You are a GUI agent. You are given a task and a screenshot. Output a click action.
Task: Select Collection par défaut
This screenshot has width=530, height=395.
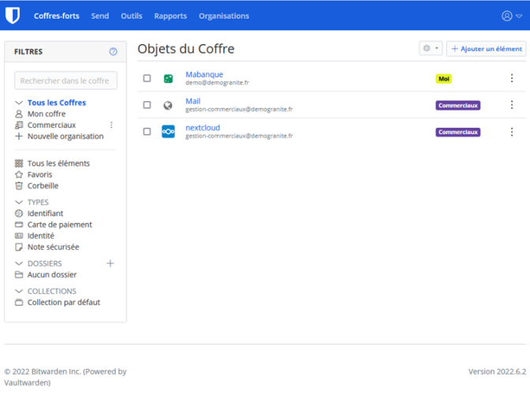coord(64,302)
